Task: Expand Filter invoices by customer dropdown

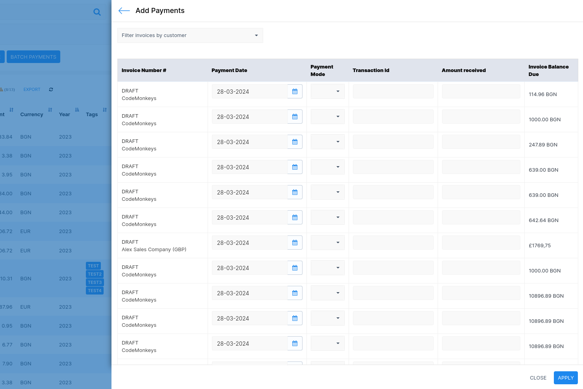Action: 190,35
